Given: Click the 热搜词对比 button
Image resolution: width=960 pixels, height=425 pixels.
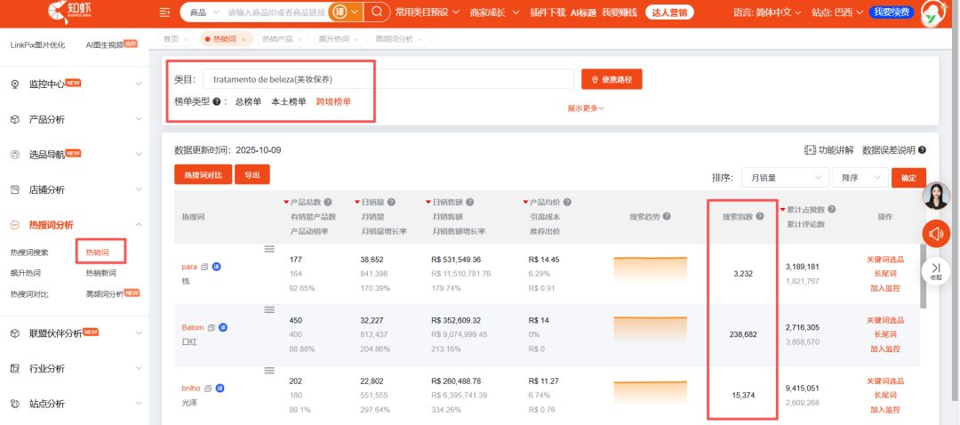Looking at the screenshot, I should 203,175.
